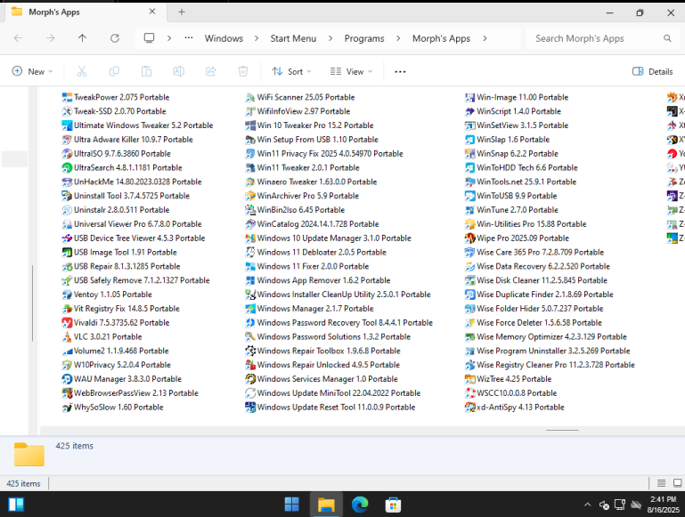The height and width of the screenshot is (517, 685).
Task: Click the Share icon in toolbar
Action: click(211, 71)
